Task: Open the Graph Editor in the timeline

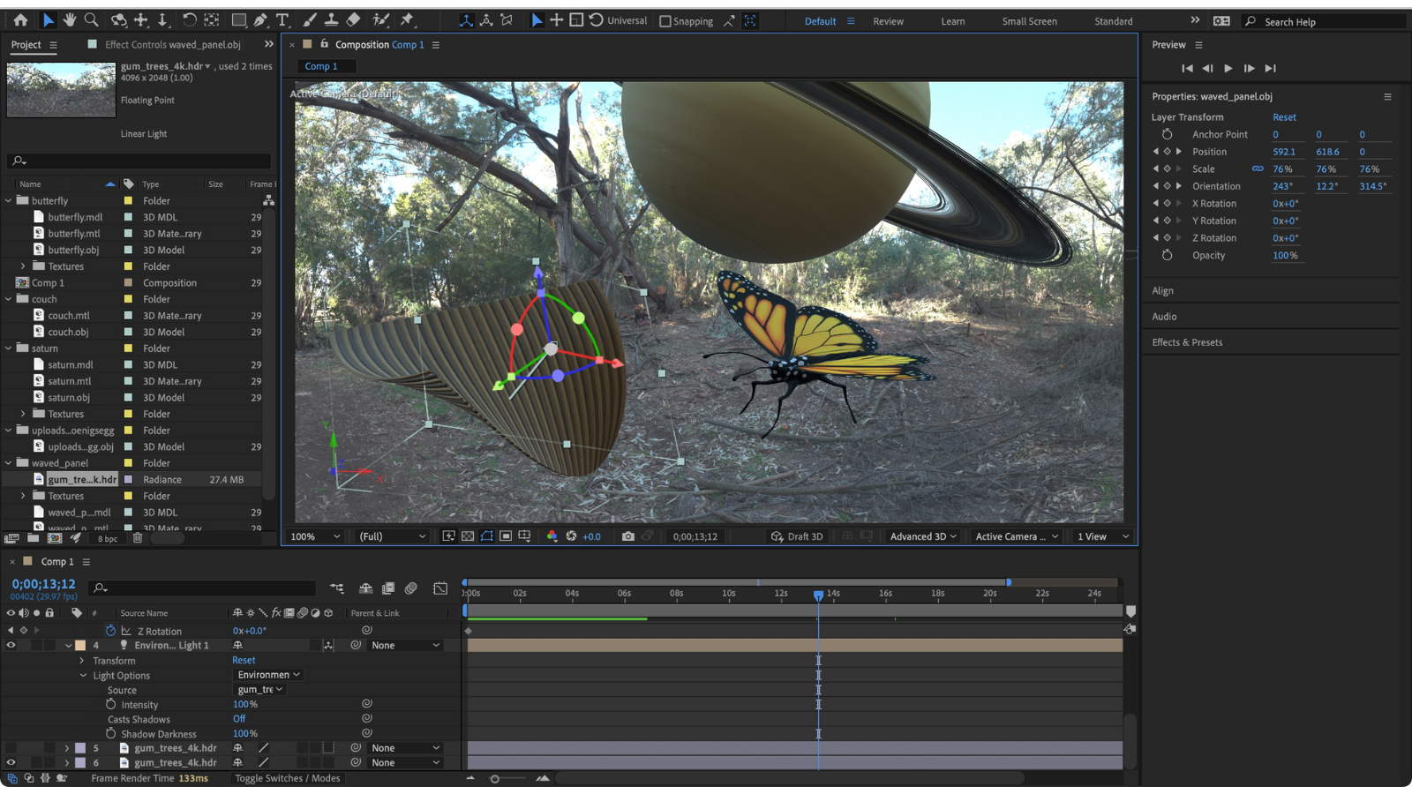Action: pos(439,588)
